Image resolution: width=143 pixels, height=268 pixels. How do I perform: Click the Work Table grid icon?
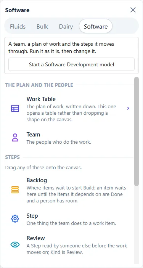(15, 109)
